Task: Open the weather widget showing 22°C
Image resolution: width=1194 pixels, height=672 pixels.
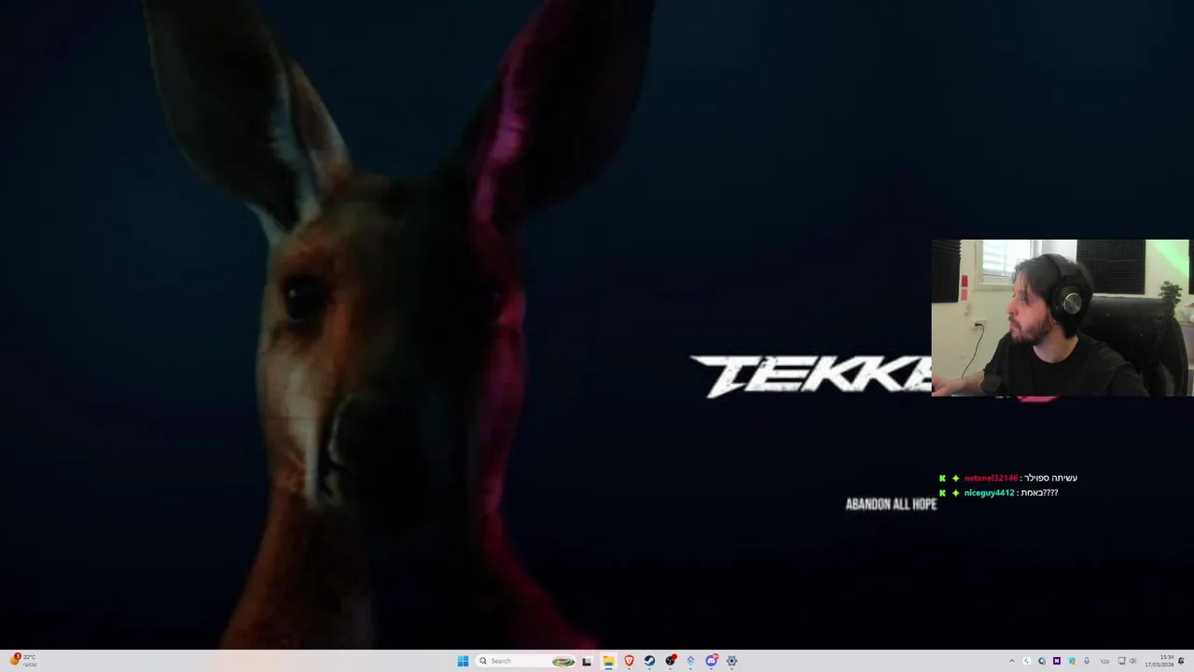Action: pos(23,661)
